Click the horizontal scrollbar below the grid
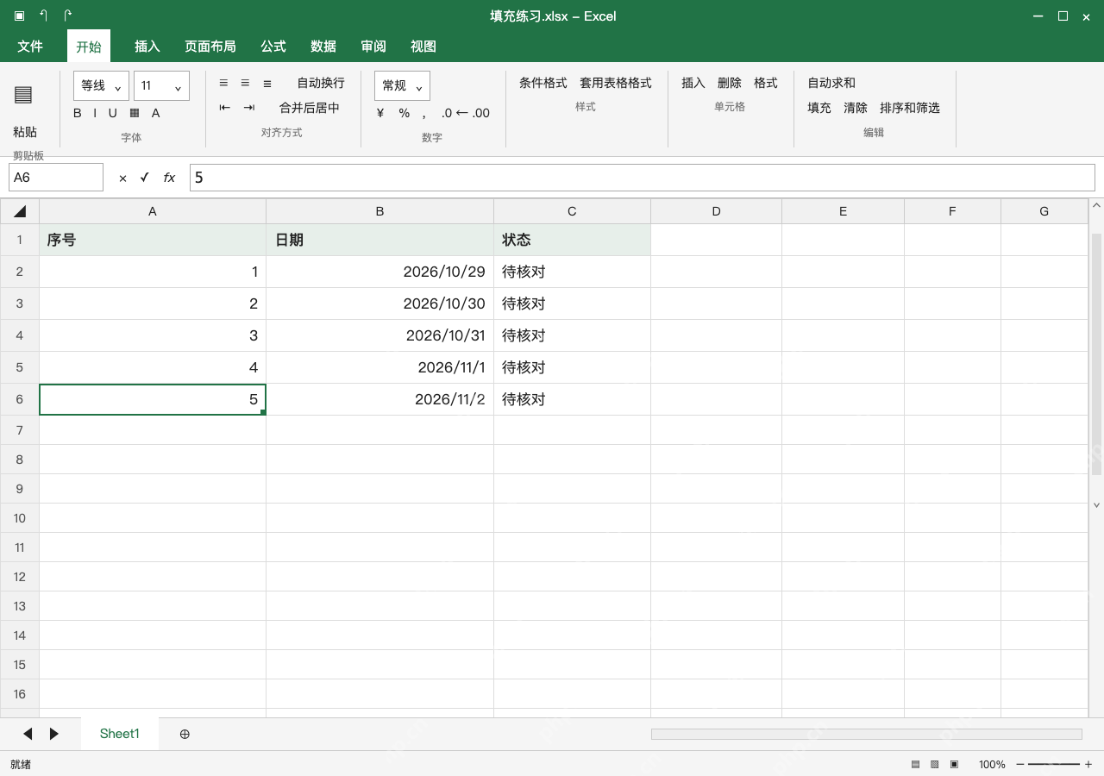This screenshot has height=776, width=1104. 866,734
